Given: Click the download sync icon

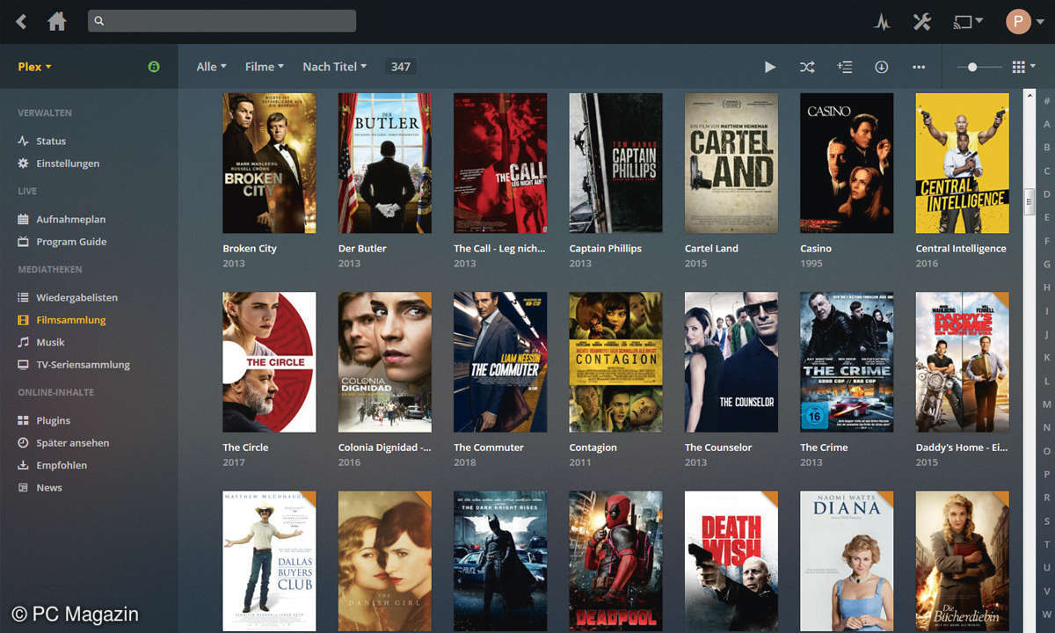Looking at the screenshot, I should point(881,67).
